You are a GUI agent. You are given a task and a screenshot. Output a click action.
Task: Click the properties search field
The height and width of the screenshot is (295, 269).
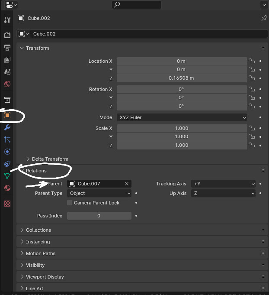[137, 5]
